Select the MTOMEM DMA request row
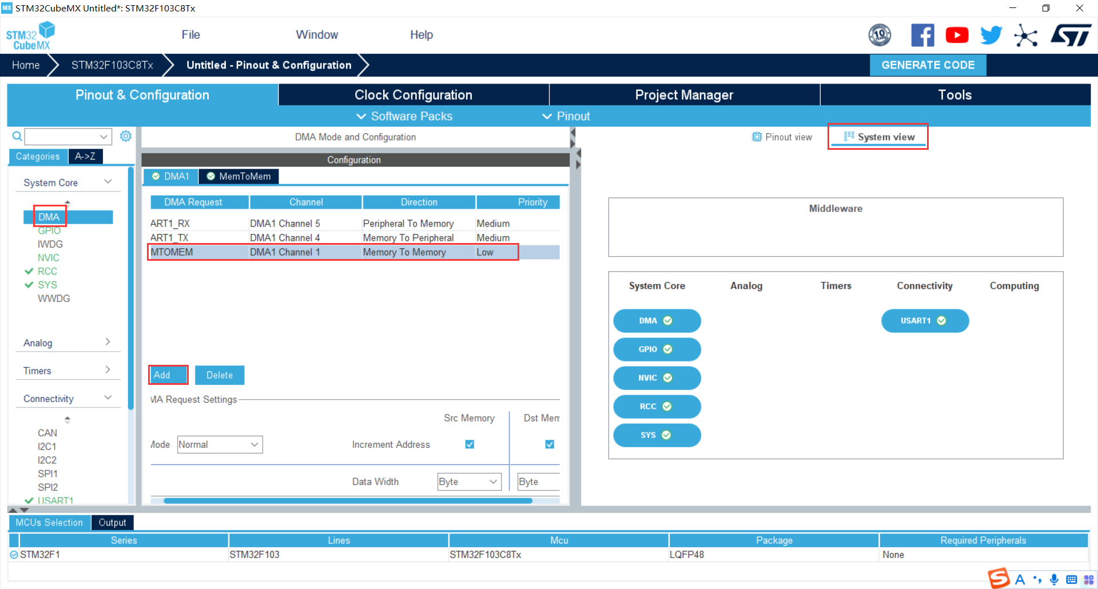Viewport: 1098px width, 589px height. tap(355, 252)
